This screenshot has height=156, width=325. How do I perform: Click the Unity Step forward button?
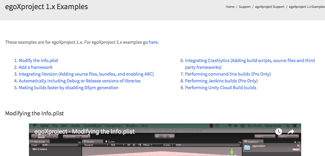click(x=172, y=136)
